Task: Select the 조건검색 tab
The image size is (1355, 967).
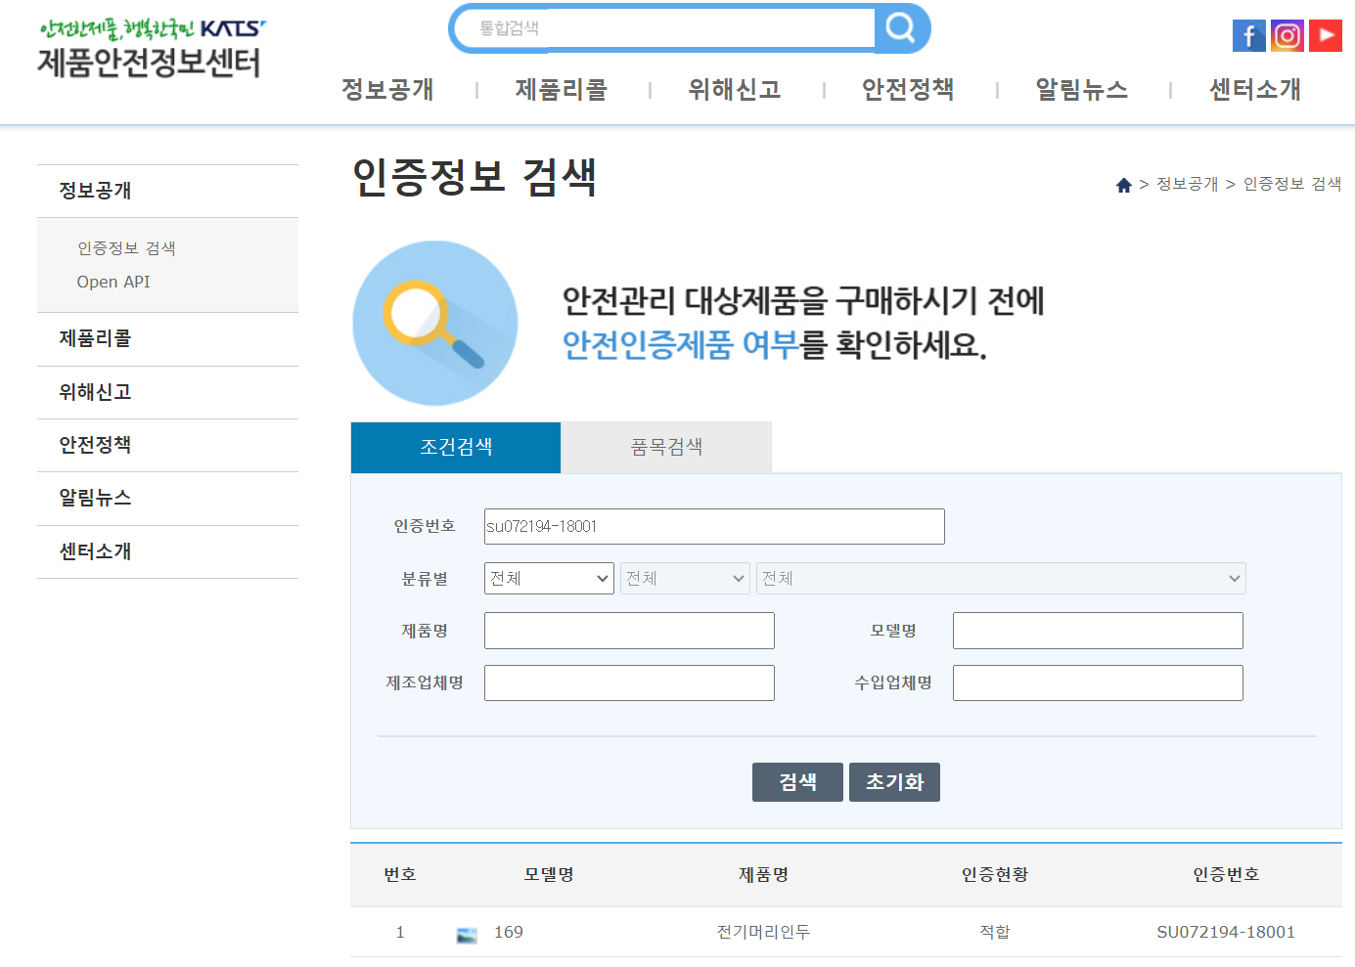Action: 456,447
